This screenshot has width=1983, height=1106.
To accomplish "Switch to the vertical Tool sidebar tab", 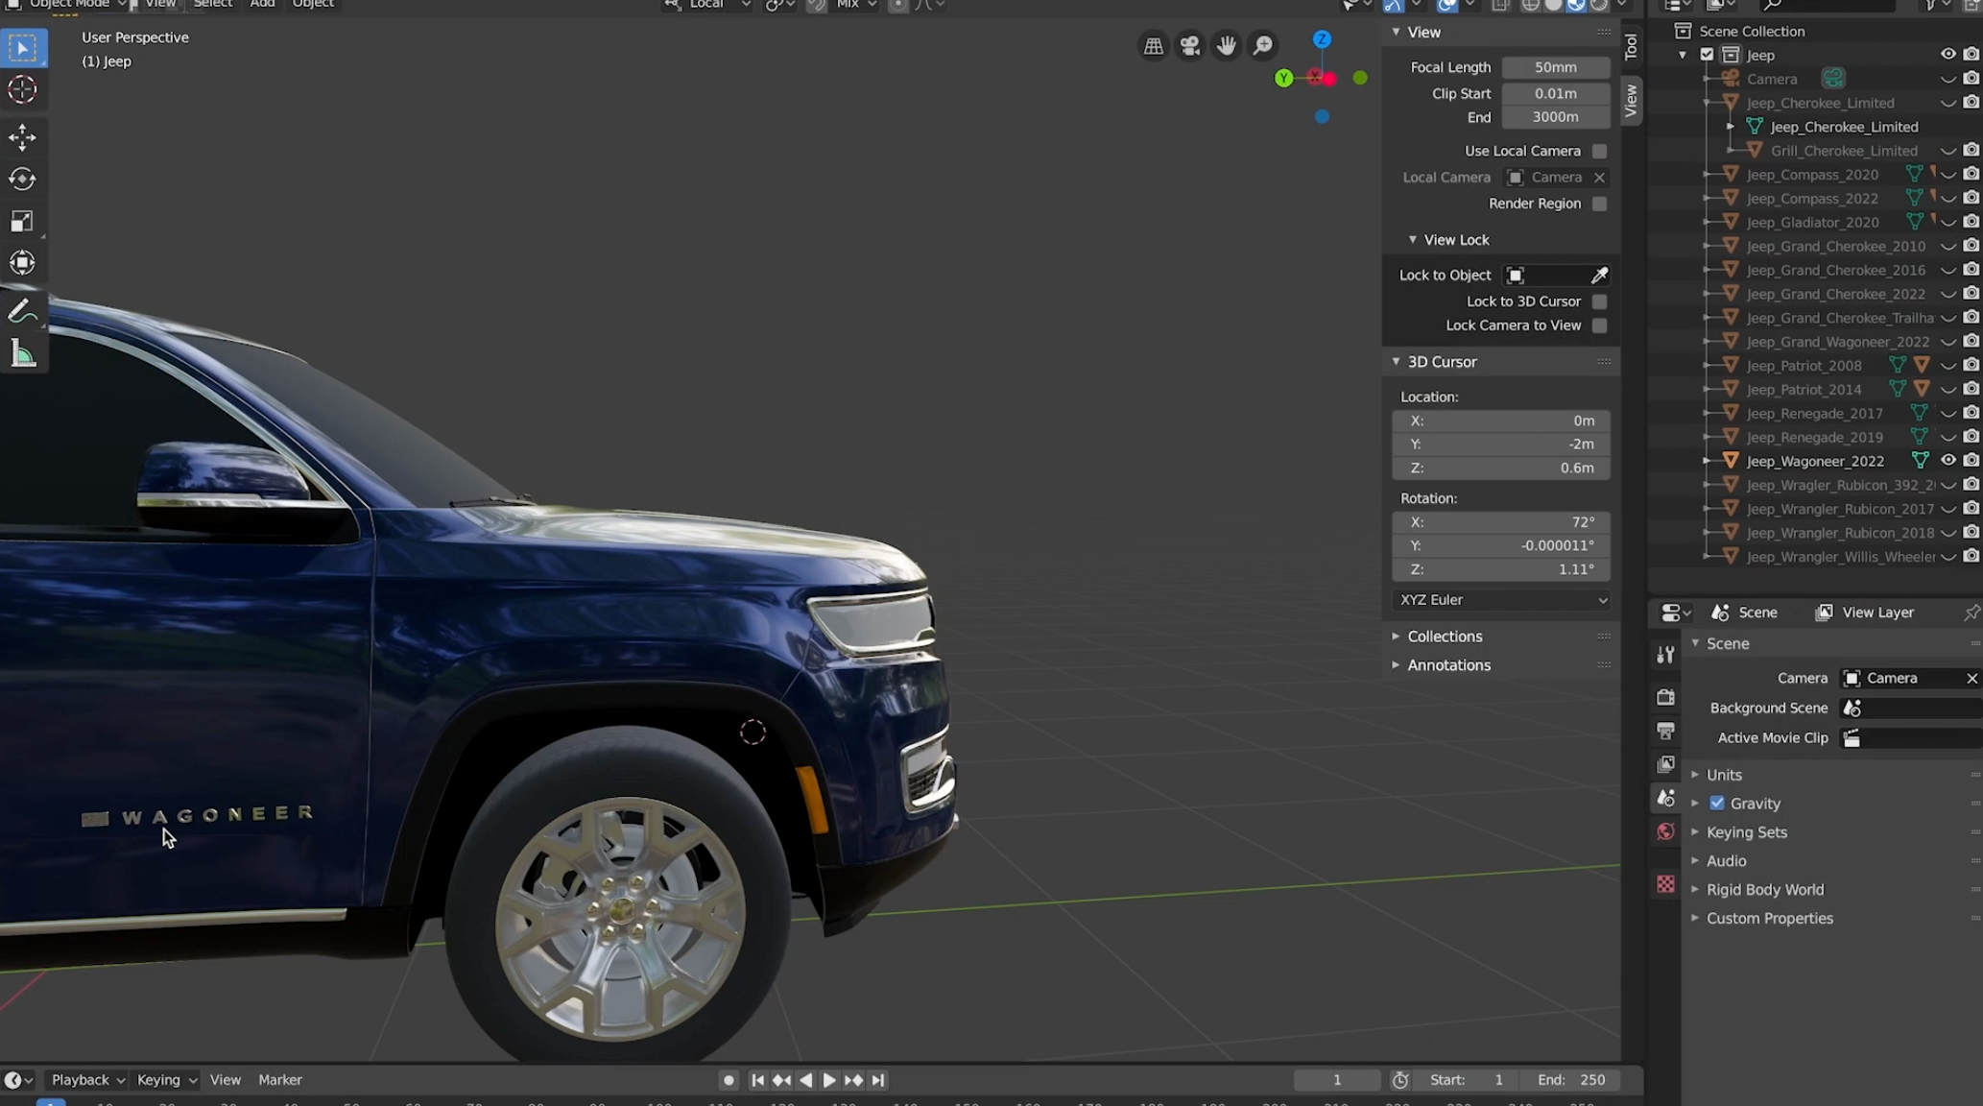I will pos(1630,47).
